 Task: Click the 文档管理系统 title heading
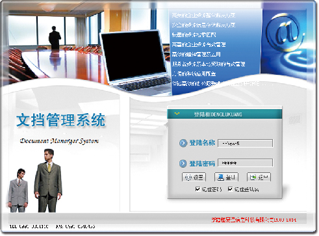61,120
